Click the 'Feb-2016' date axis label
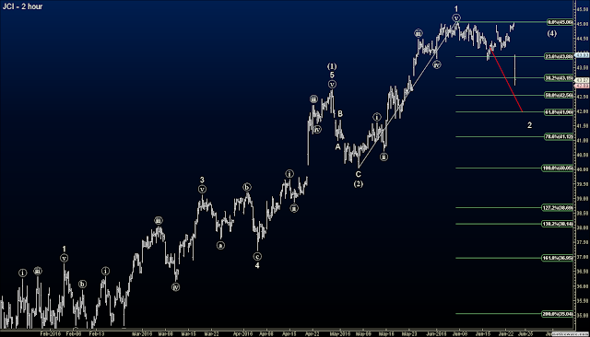This screenshot has width=590, height=337. (x=51, y=333)
